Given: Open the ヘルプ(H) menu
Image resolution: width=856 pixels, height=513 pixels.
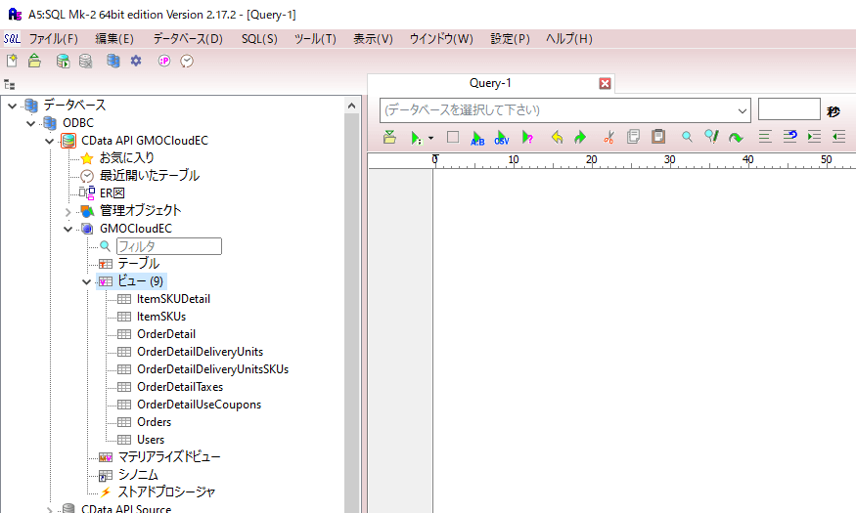Looking at the screenshot, I should [568, 39].
